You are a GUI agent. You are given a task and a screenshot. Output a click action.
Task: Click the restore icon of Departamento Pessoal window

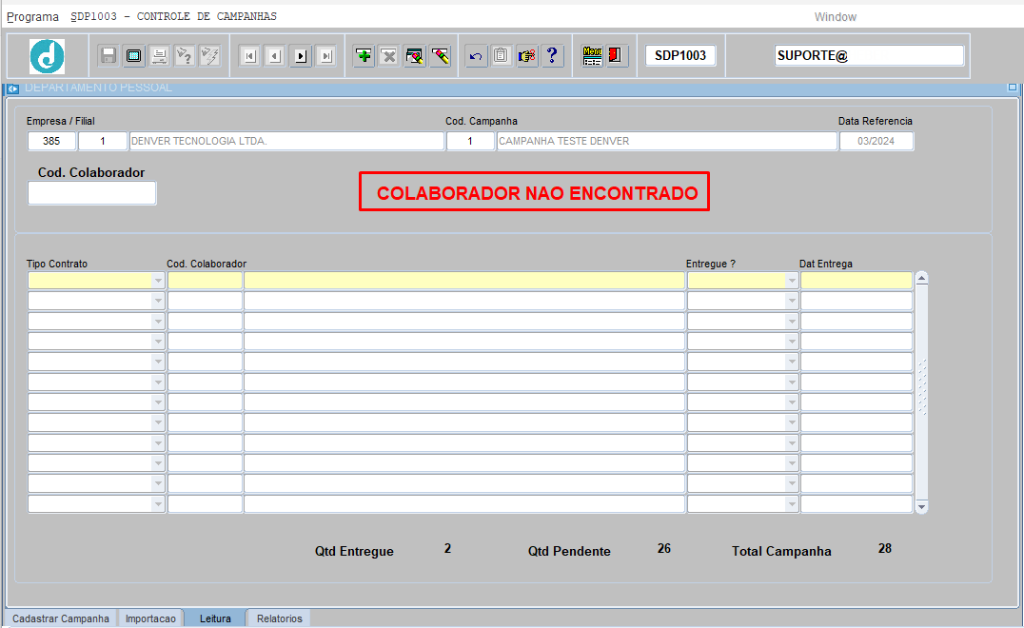coord(1013,87)
